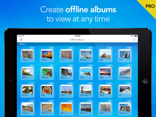This screenshot has height=117, width=156.
Task: Click the small tab icon on Golden Gate folder
Action: tap(90, 84)
